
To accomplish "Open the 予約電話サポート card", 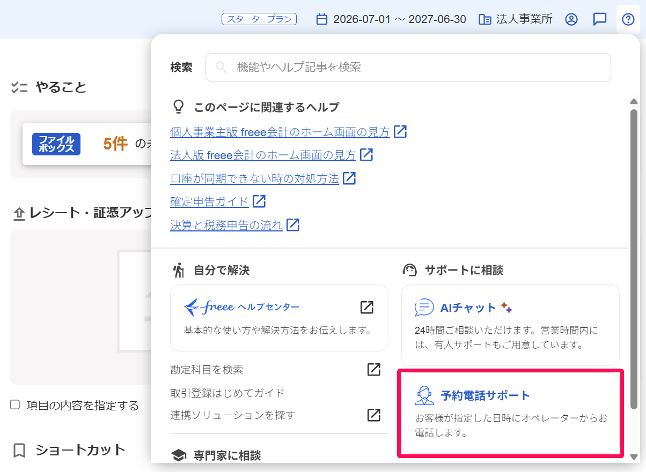I will [510, 413].
